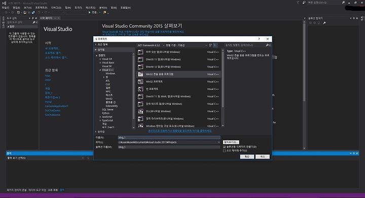Click the project name input field
This screenshot has height=198, width=365.
pyautogui.click(x=169, y=138)
